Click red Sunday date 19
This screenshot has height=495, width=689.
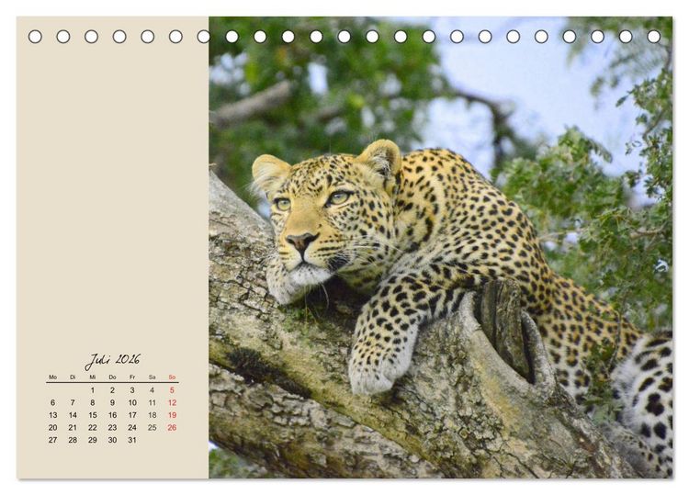click(x=172, y=415)
